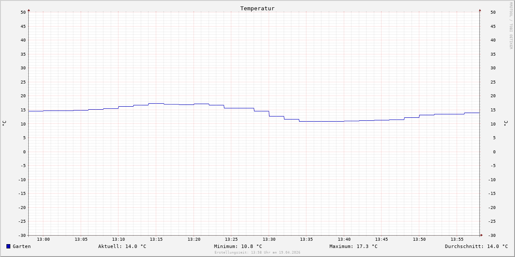The width and height of the screenshot is (515, 257).
Task: Select the Aktuell: 14.0 °C reading
Action: pyautogui.click(x=122, y=246)
